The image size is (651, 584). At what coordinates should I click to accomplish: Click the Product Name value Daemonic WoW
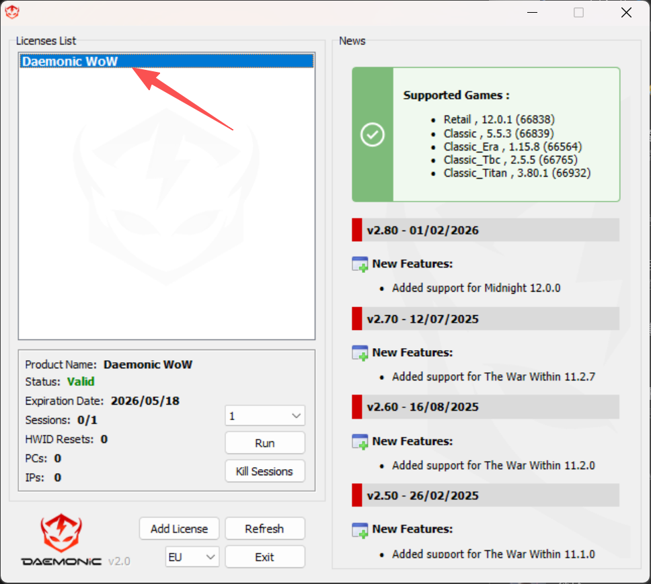click(x=148, y=365)
